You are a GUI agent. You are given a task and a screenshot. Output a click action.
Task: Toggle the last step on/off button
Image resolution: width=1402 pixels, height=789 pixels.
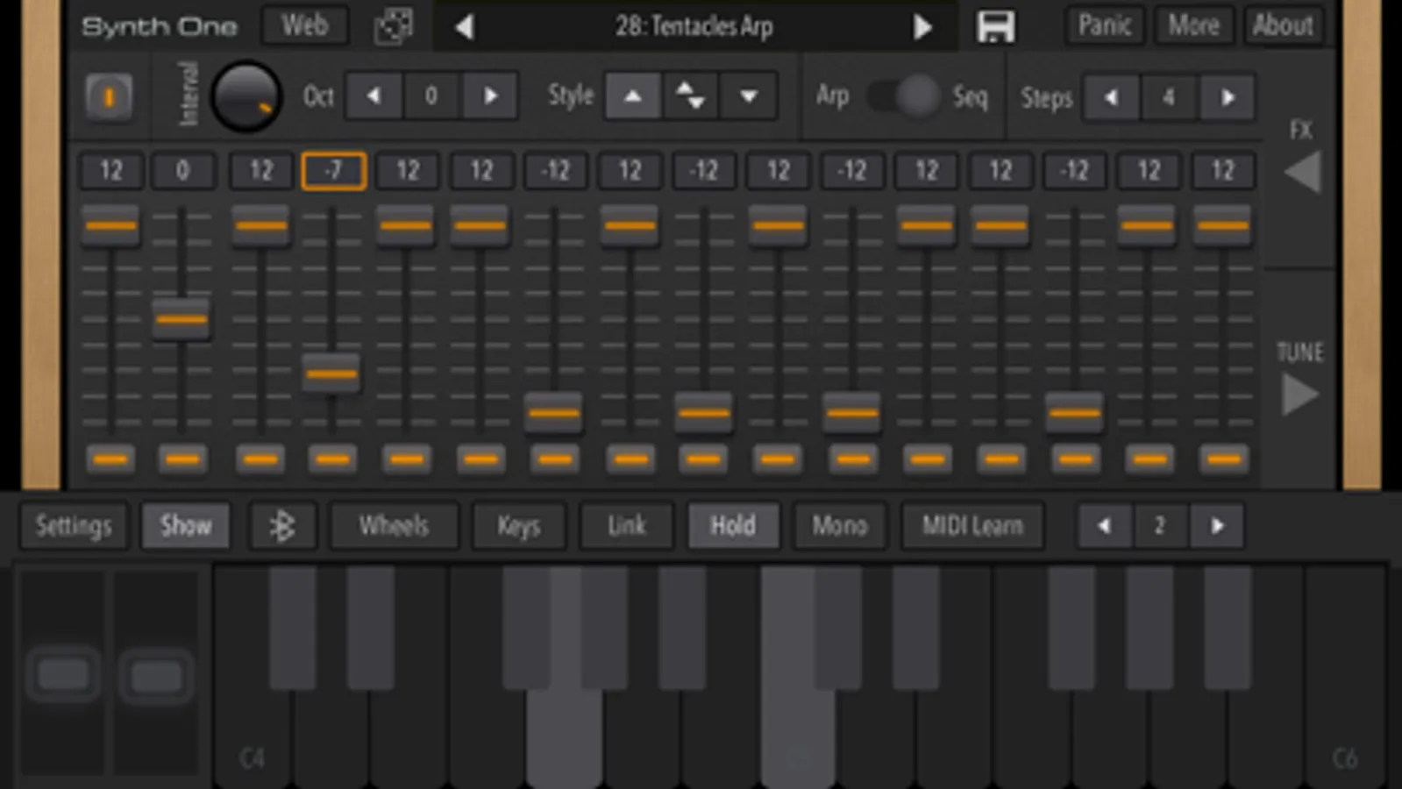(x=1224, y=458)
